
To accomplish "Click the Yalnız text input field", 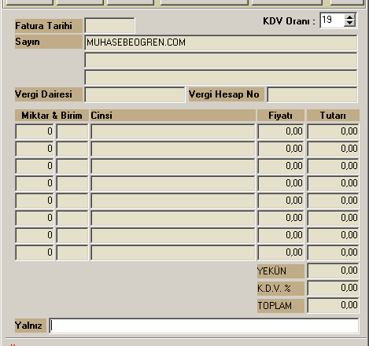I will (x=204, y=326).
